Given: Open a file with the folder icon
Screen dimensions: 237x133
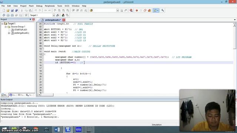Looking at the screenshot, I should coord(8,10).
